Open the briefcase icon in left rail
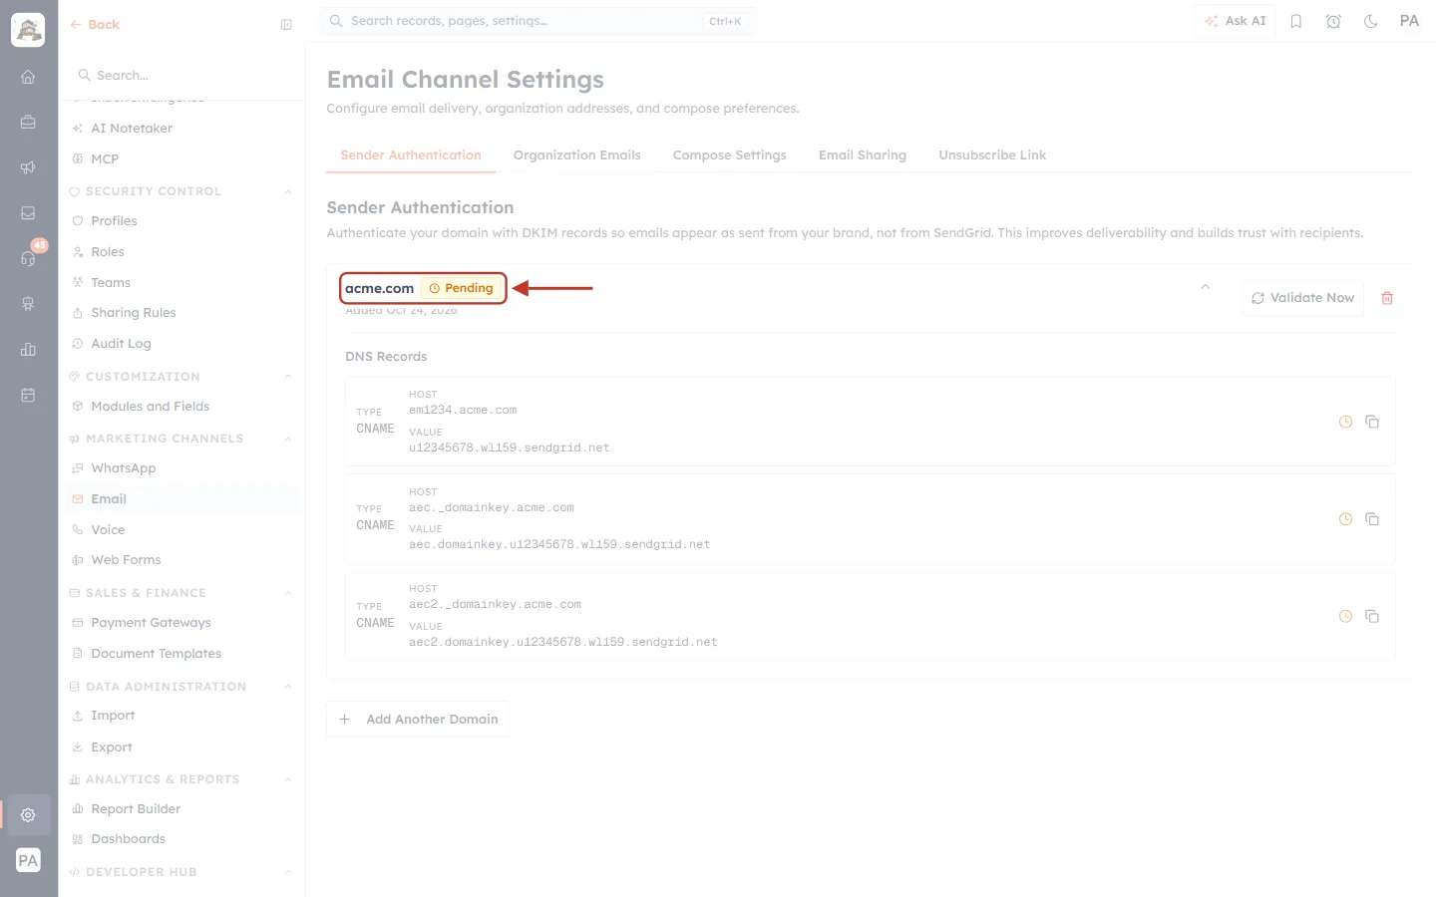Image resolution: width=1436 pixels, height=897 pixels. click(28, 122)
